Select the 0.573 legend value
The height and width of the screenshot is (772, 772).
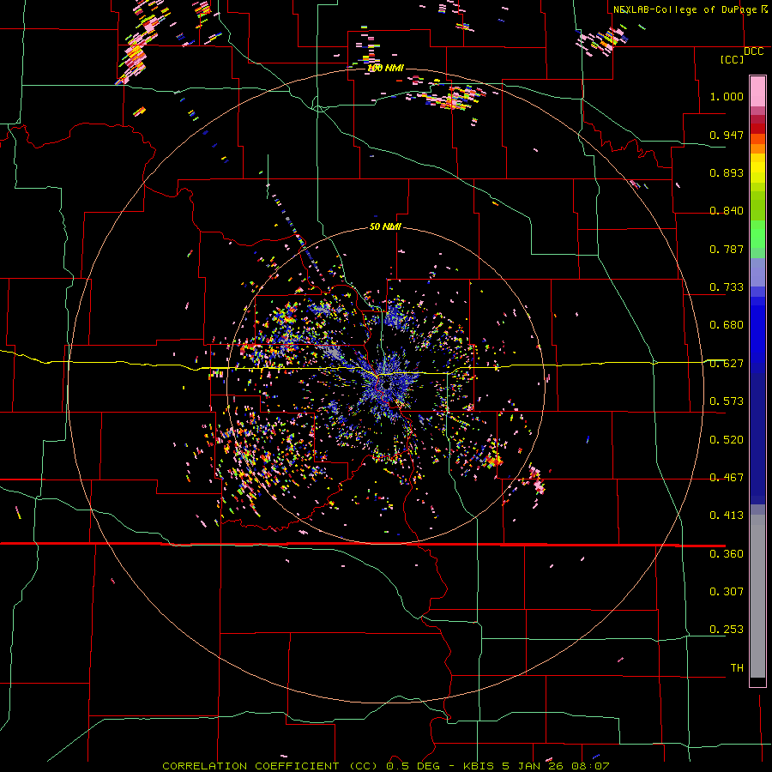[727, 401]
